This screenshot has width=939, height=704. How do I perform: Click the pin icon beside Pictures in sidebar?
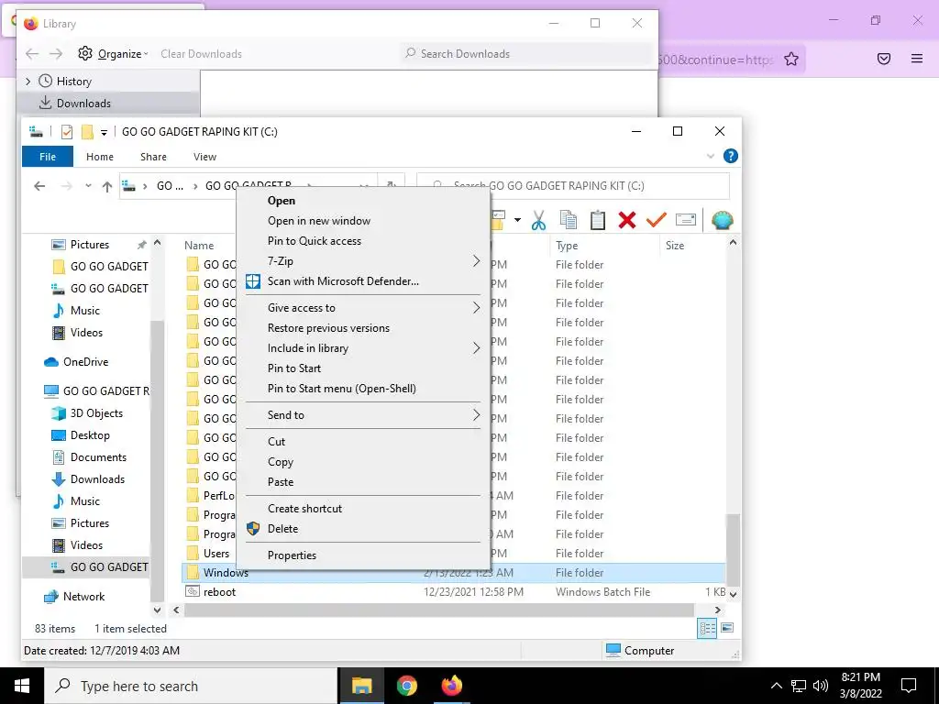coord(142,245)
